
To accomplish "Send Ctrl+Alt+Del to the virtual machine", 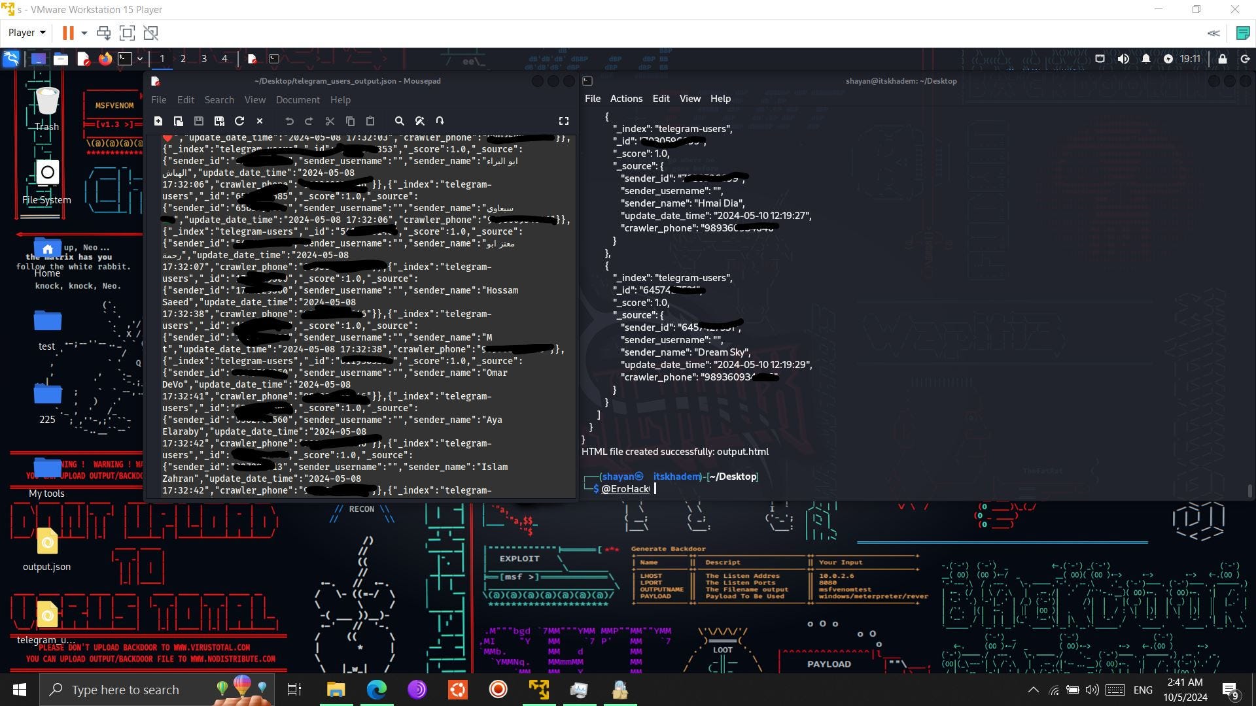I will [x=103, y=33].
